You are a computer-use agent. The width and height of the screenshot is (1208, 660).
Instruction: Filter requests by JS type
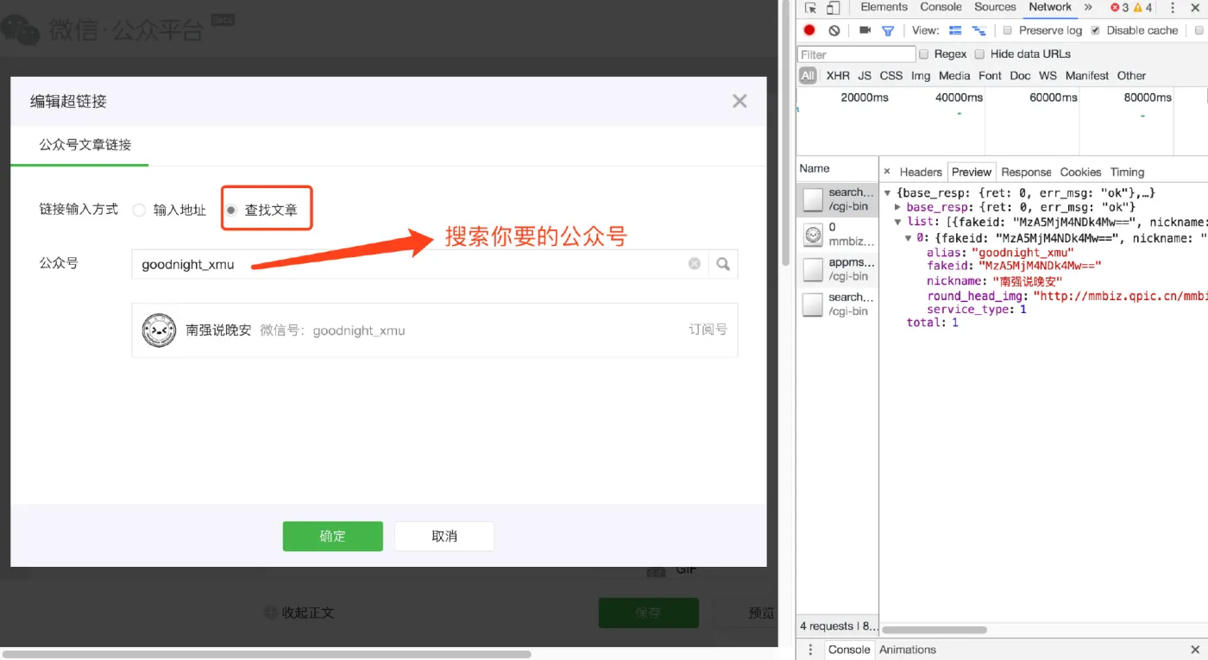(x=865, y=76)
